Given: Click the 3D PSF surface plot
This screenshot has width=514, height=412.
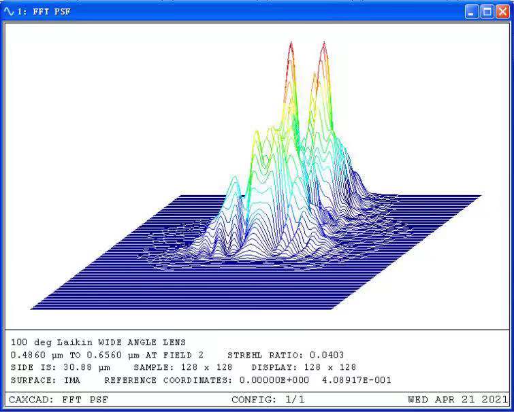Looking at the screenshot, I should 256,175.
